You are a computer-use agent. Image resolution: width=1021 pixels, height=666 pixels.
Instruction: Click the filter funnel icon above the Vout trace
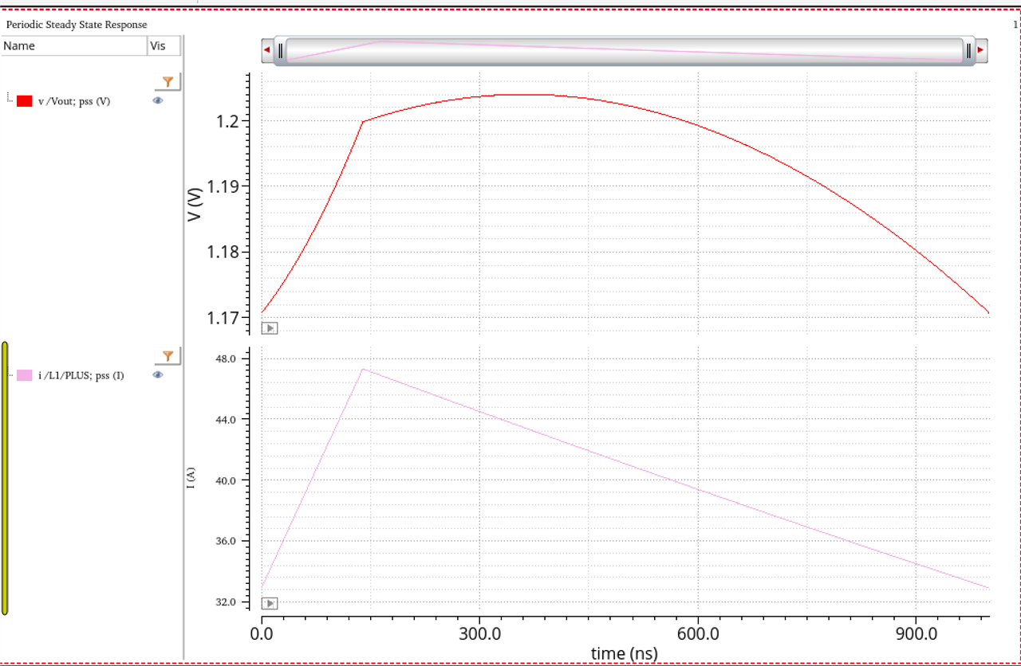pos(168,81)
